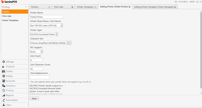Click the Automation pencil icon
The height and width of the screenshot is (108, 202).
point(4,100)
